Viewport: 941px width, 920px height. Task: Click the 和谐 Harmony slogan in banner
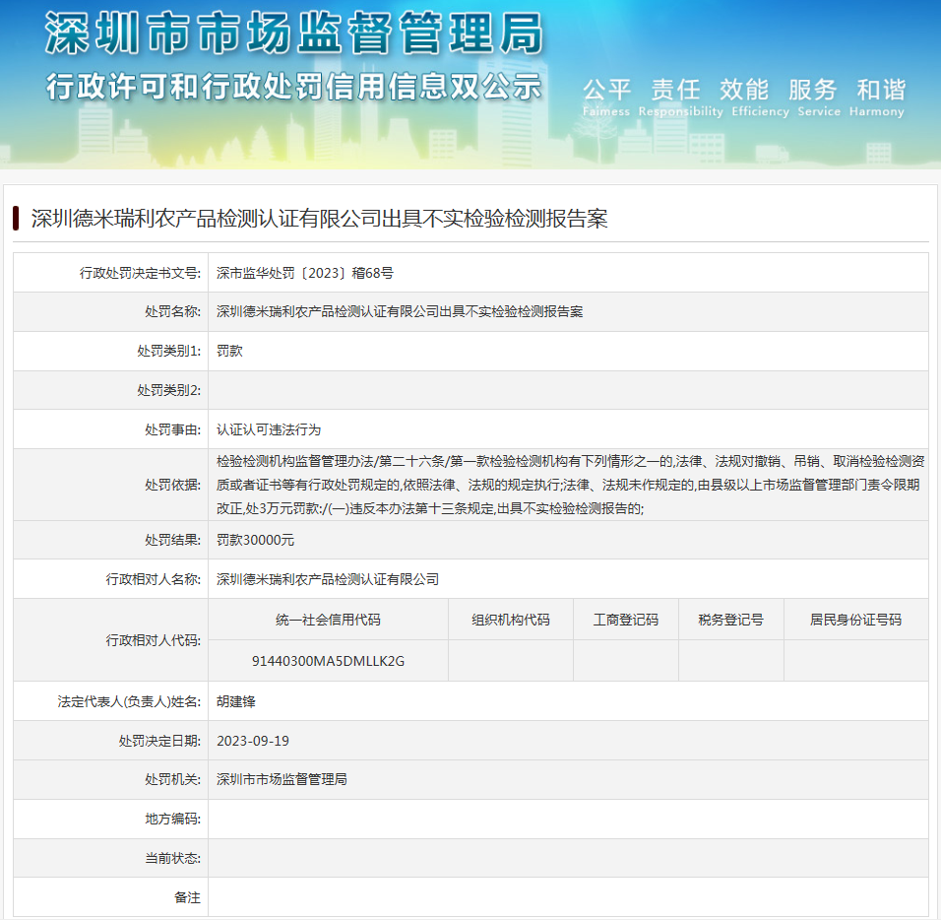[x=877, y=98]
